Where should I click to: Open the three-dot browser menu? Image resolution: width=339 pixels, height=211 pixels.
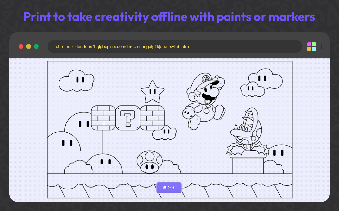click(321, 46)
